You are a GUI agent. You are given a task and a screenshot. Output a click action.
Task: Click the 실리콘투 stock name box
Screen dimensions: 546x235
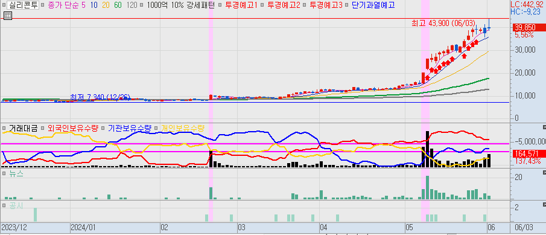click(x=23, y=5)
